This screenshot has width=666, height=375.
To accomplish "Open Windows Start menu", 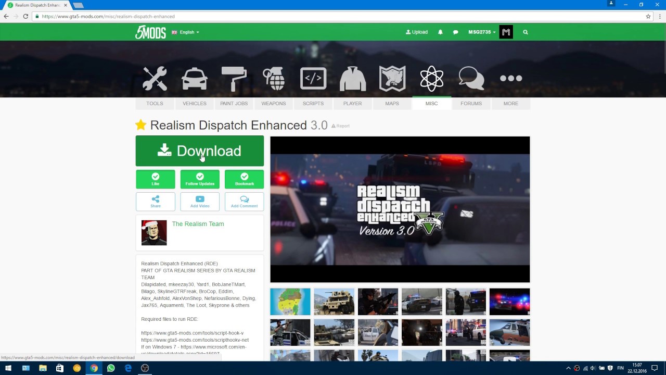I will [8, 368].
